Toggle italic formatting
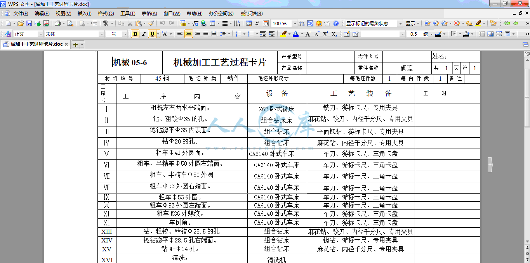The height and width of the screenshot is (263, 530). coord(144,34)
